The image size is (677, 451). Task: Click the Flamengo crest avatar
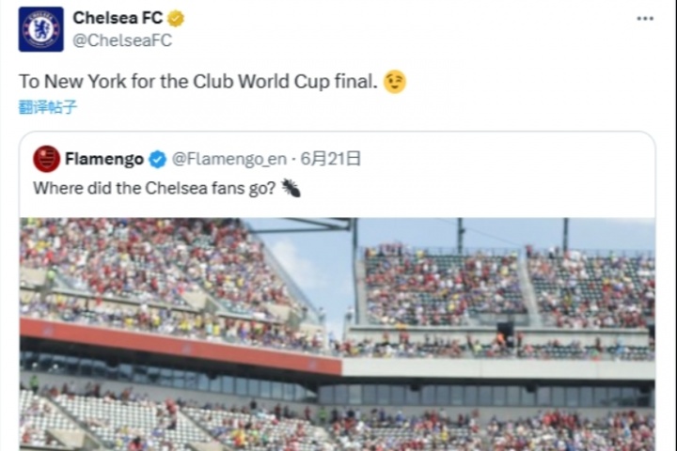46,159
